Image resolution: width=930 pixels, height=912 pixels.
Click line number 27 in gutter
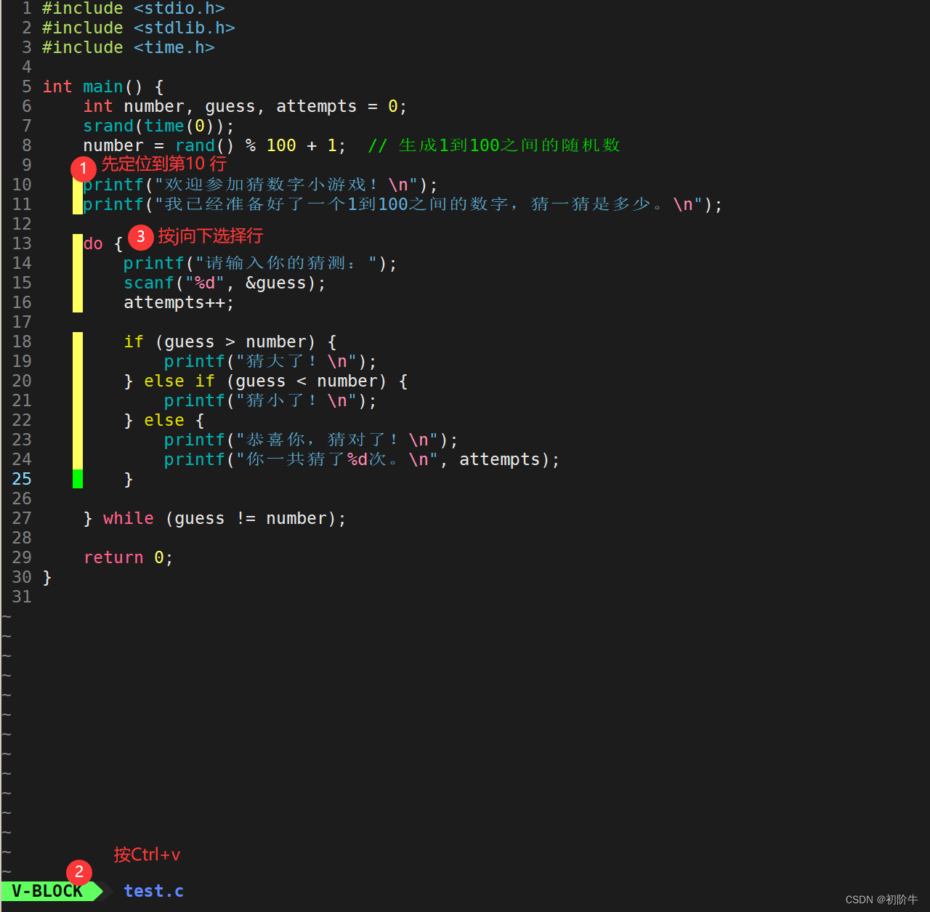coord(22,518)
